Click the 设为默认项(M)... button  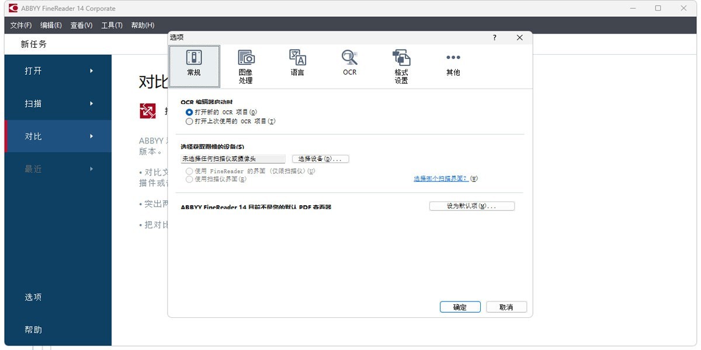472,206
